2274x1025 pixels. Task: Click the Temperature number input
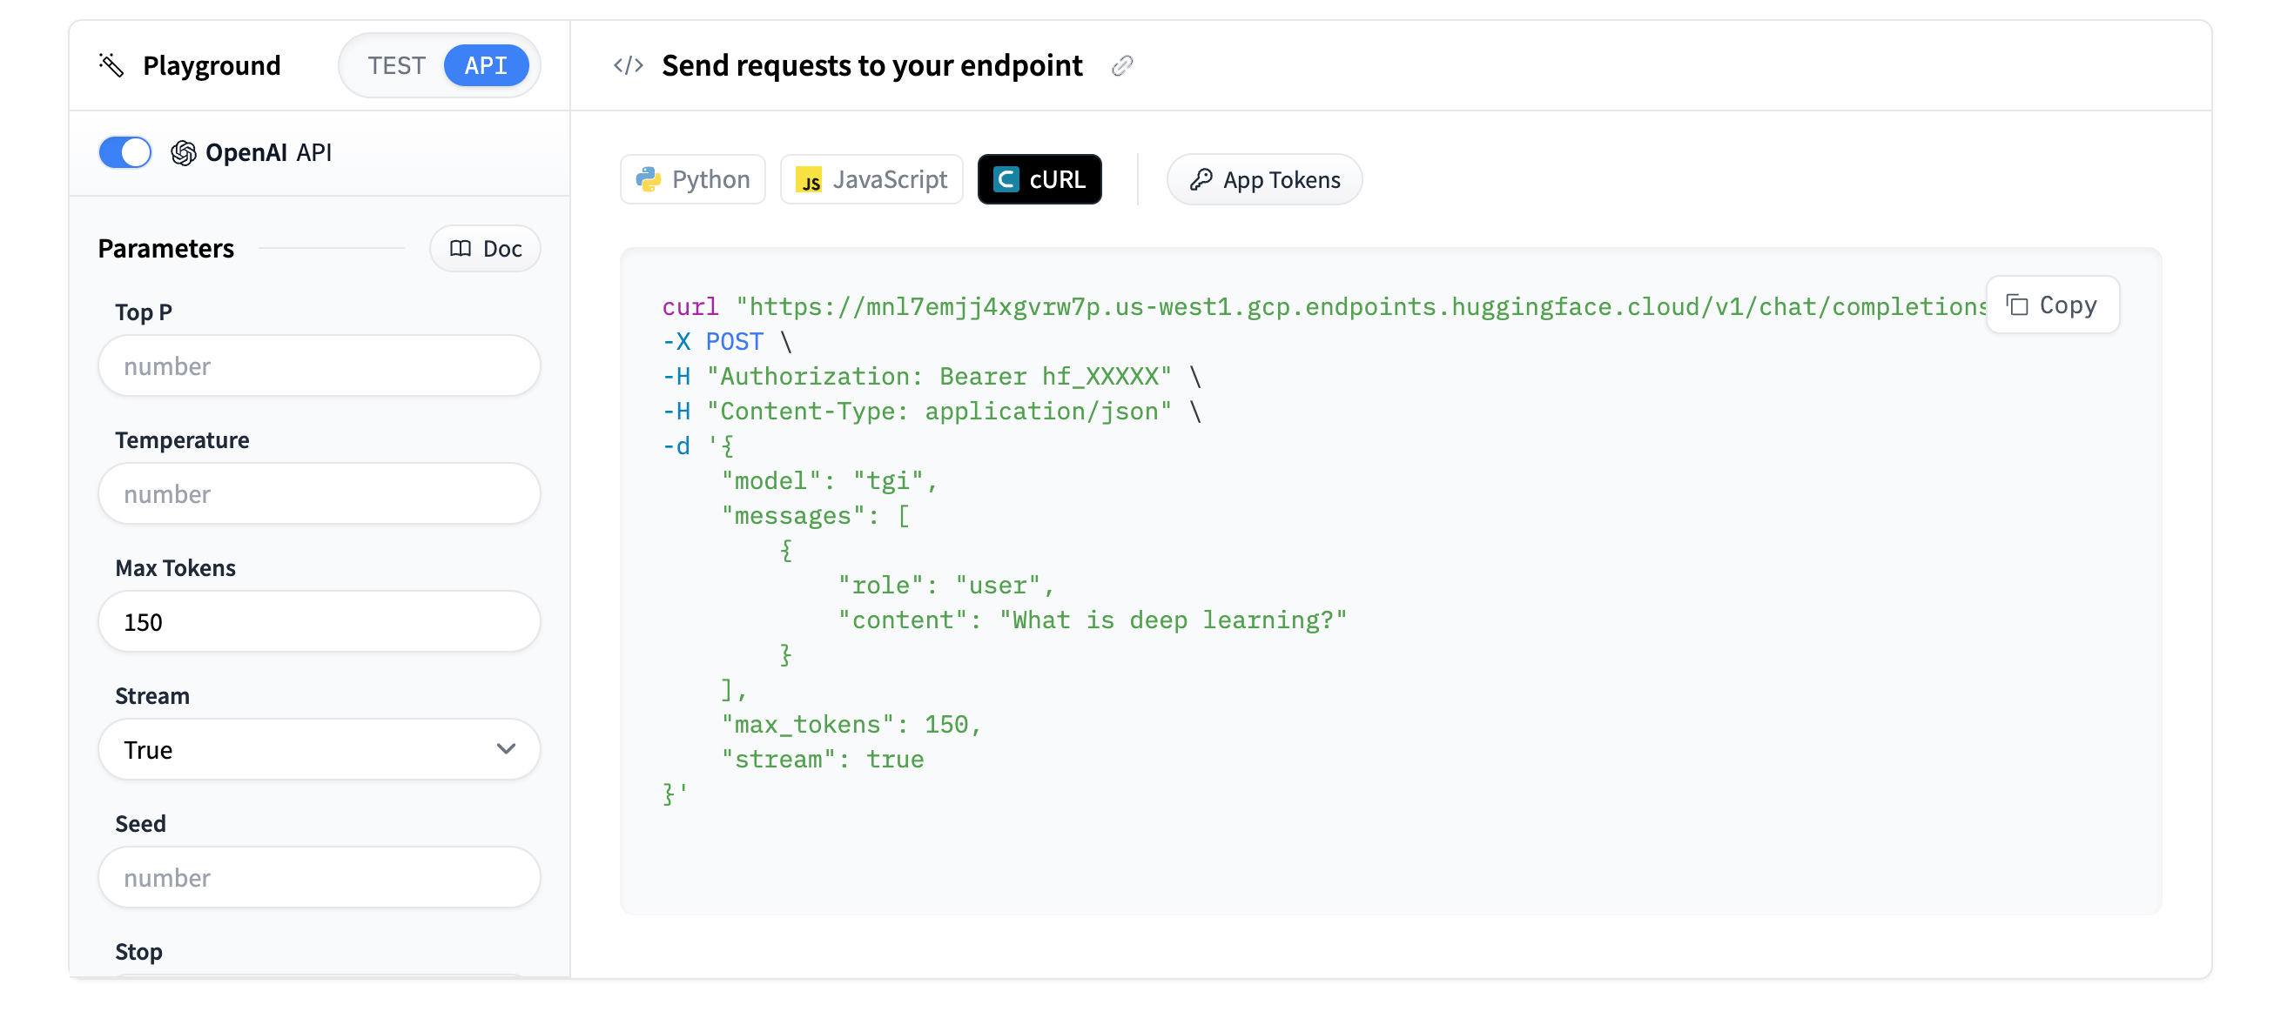click(x=319, y=494)
